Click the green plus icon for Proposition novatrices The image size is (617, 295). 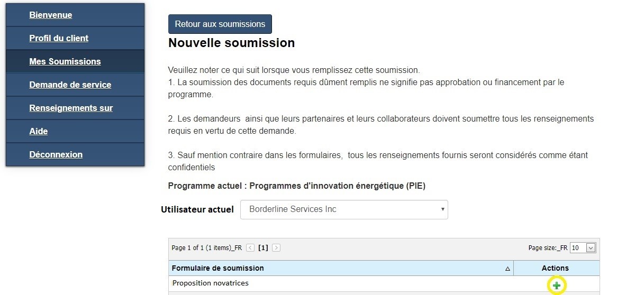pos(556,285)
